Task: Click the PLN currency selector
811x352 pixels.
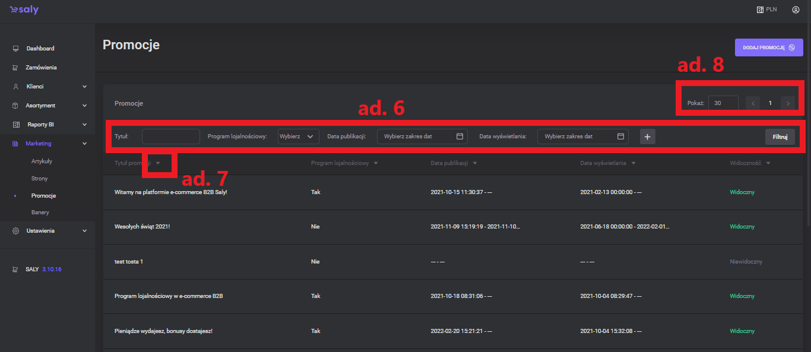Action: [766, 10]
